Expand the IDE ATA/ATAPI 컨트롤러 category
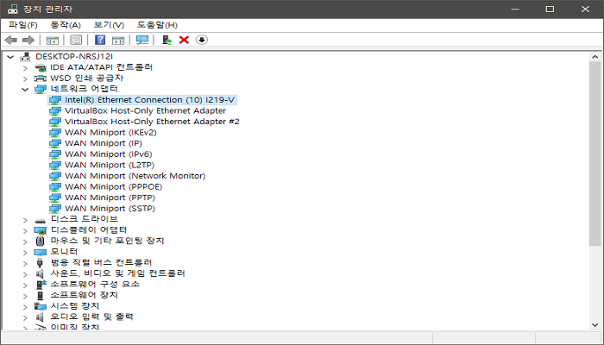This screenshot has height=345, width=604. (x=25, y=67)
